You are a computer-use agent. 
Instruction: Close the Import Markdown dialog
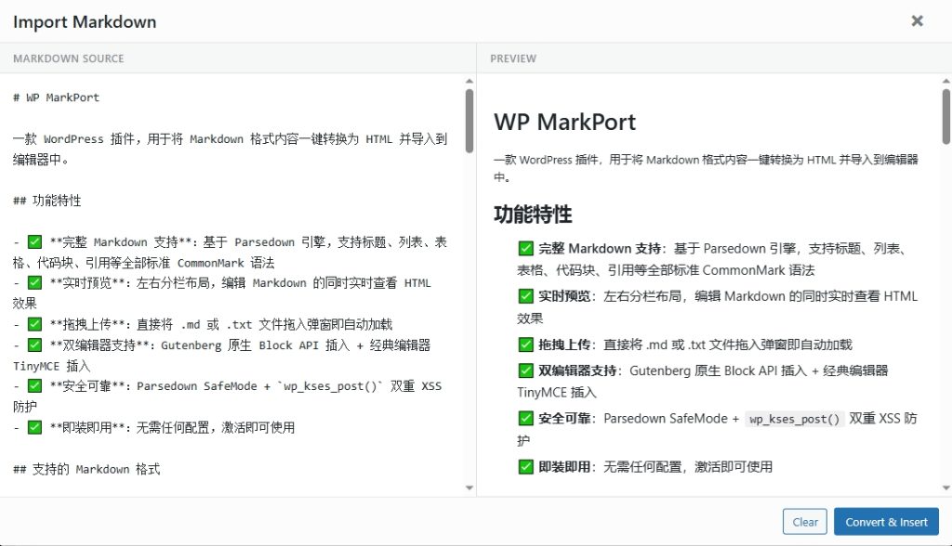pos(918,20)
